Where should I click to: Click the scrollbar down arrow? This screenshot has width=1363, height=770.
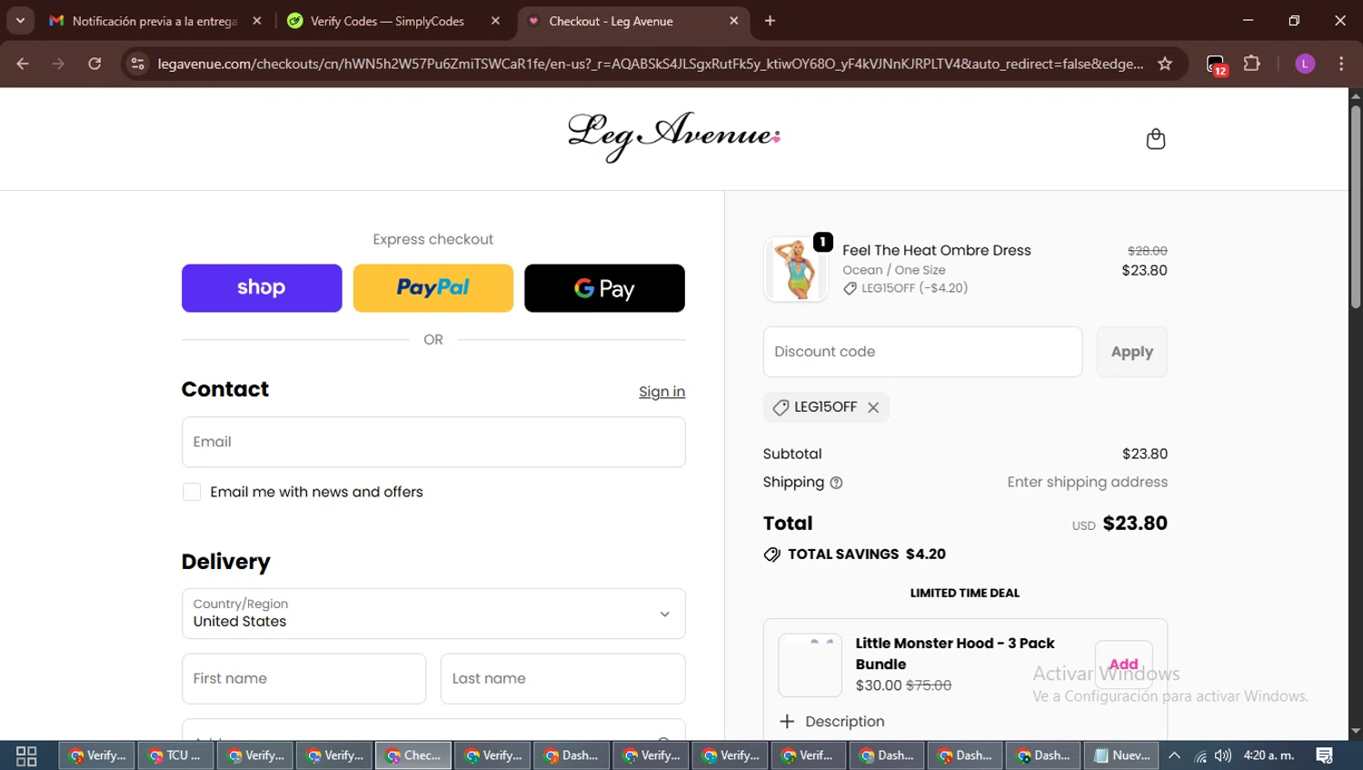pos(1356,731)
